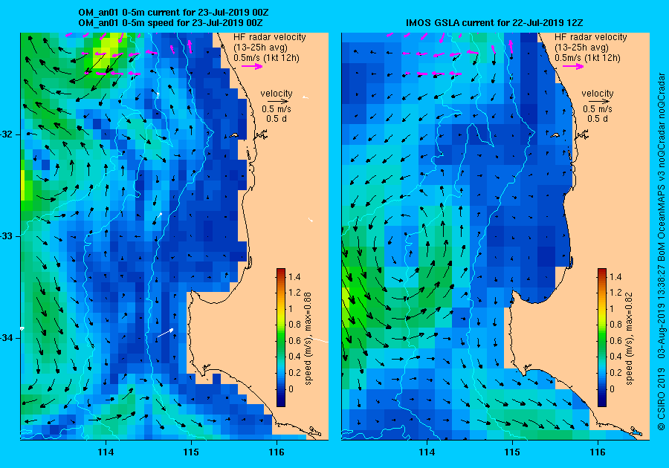
Task: Click the '0.5 m/s 0.5 d' text on right map
Action: (x=598, y=114)
